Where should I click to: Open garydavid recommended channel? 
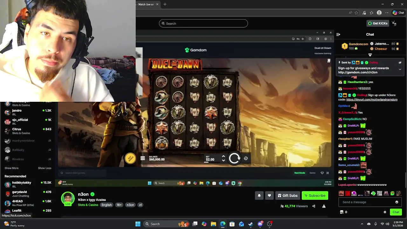(28, 193)
